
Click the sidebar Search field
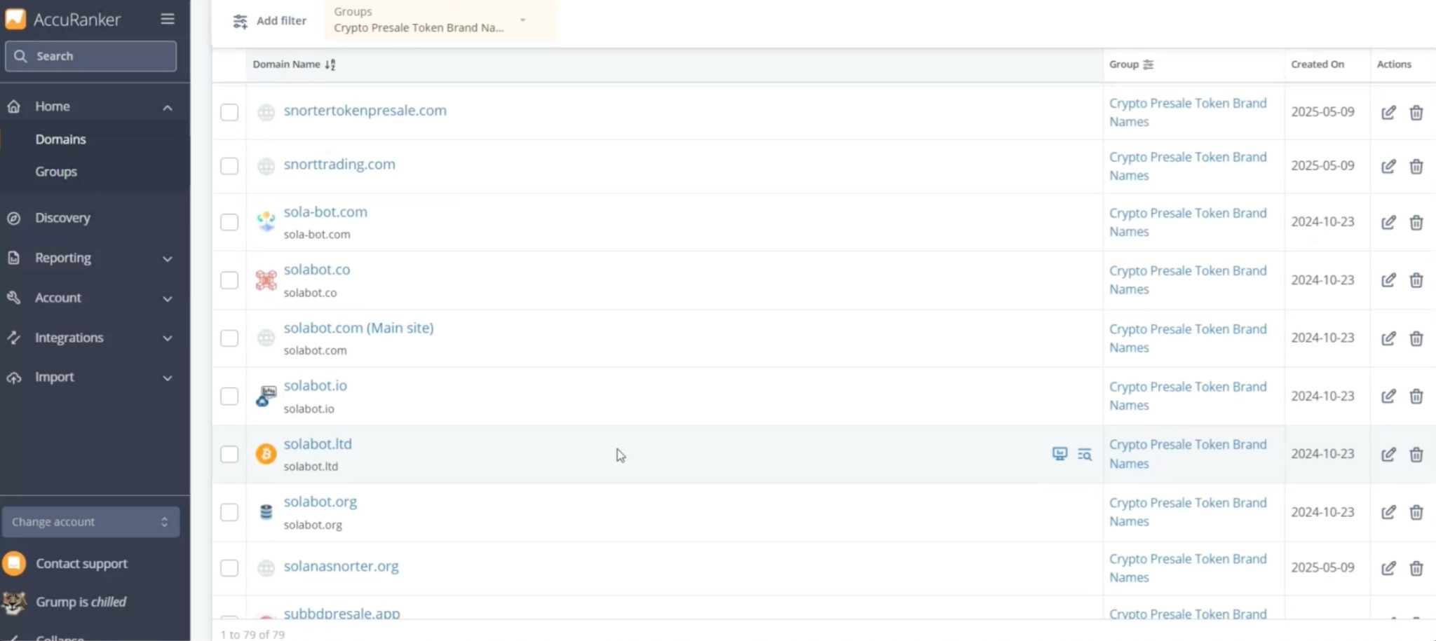[x=90, y=56]
